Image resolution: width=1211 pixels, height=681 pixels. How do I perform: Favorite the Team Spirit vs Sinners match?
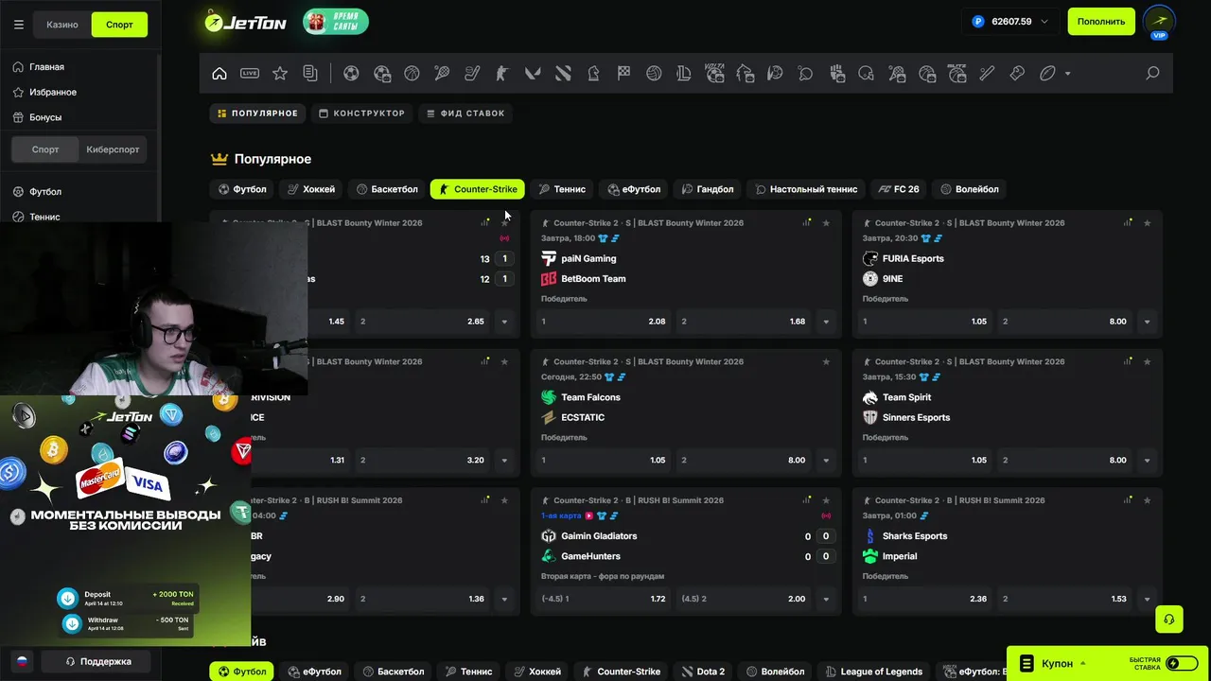point(1147,361)
